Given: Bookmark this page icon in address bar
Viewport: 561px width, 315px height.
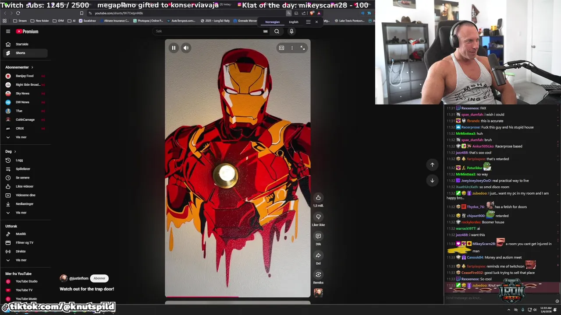Looking at the screenshot, I should coord(82,13).
